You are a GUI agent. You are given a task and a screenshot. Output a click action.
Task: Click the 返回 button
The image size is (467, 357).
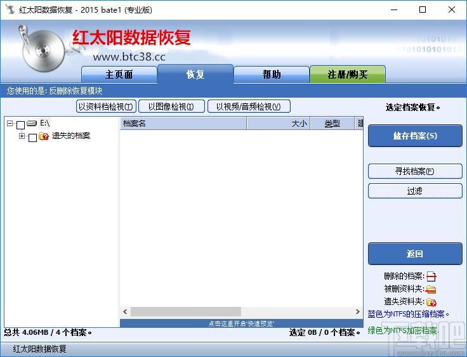tap(415, 254)
